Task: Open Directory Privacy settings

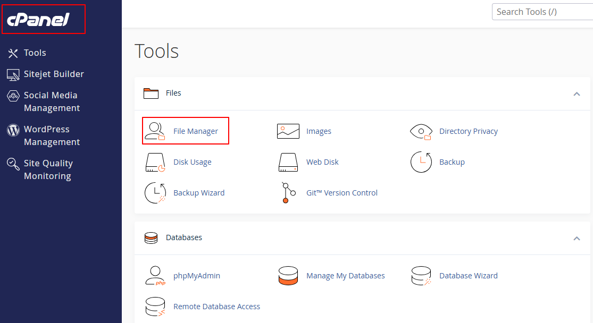Action: 468,131
